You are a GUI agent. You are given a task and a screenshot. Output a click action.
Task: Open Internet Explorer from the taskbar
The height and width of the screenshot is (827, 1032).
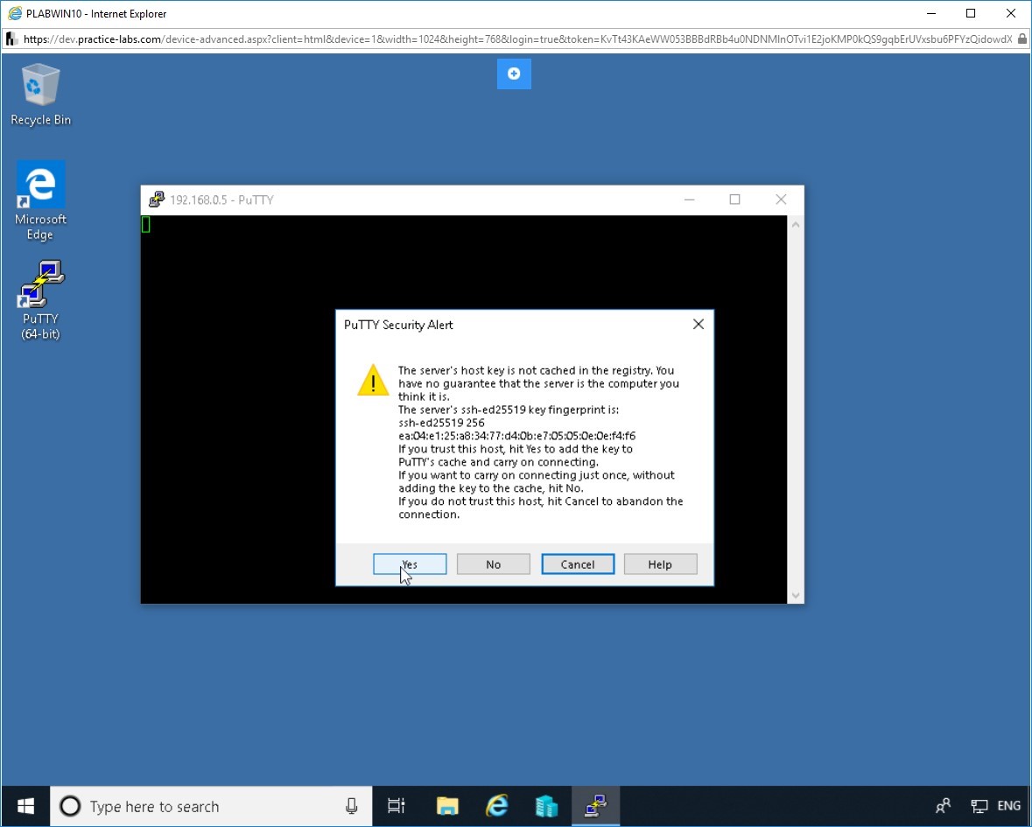pyautogui.click(x=497, y=806)
